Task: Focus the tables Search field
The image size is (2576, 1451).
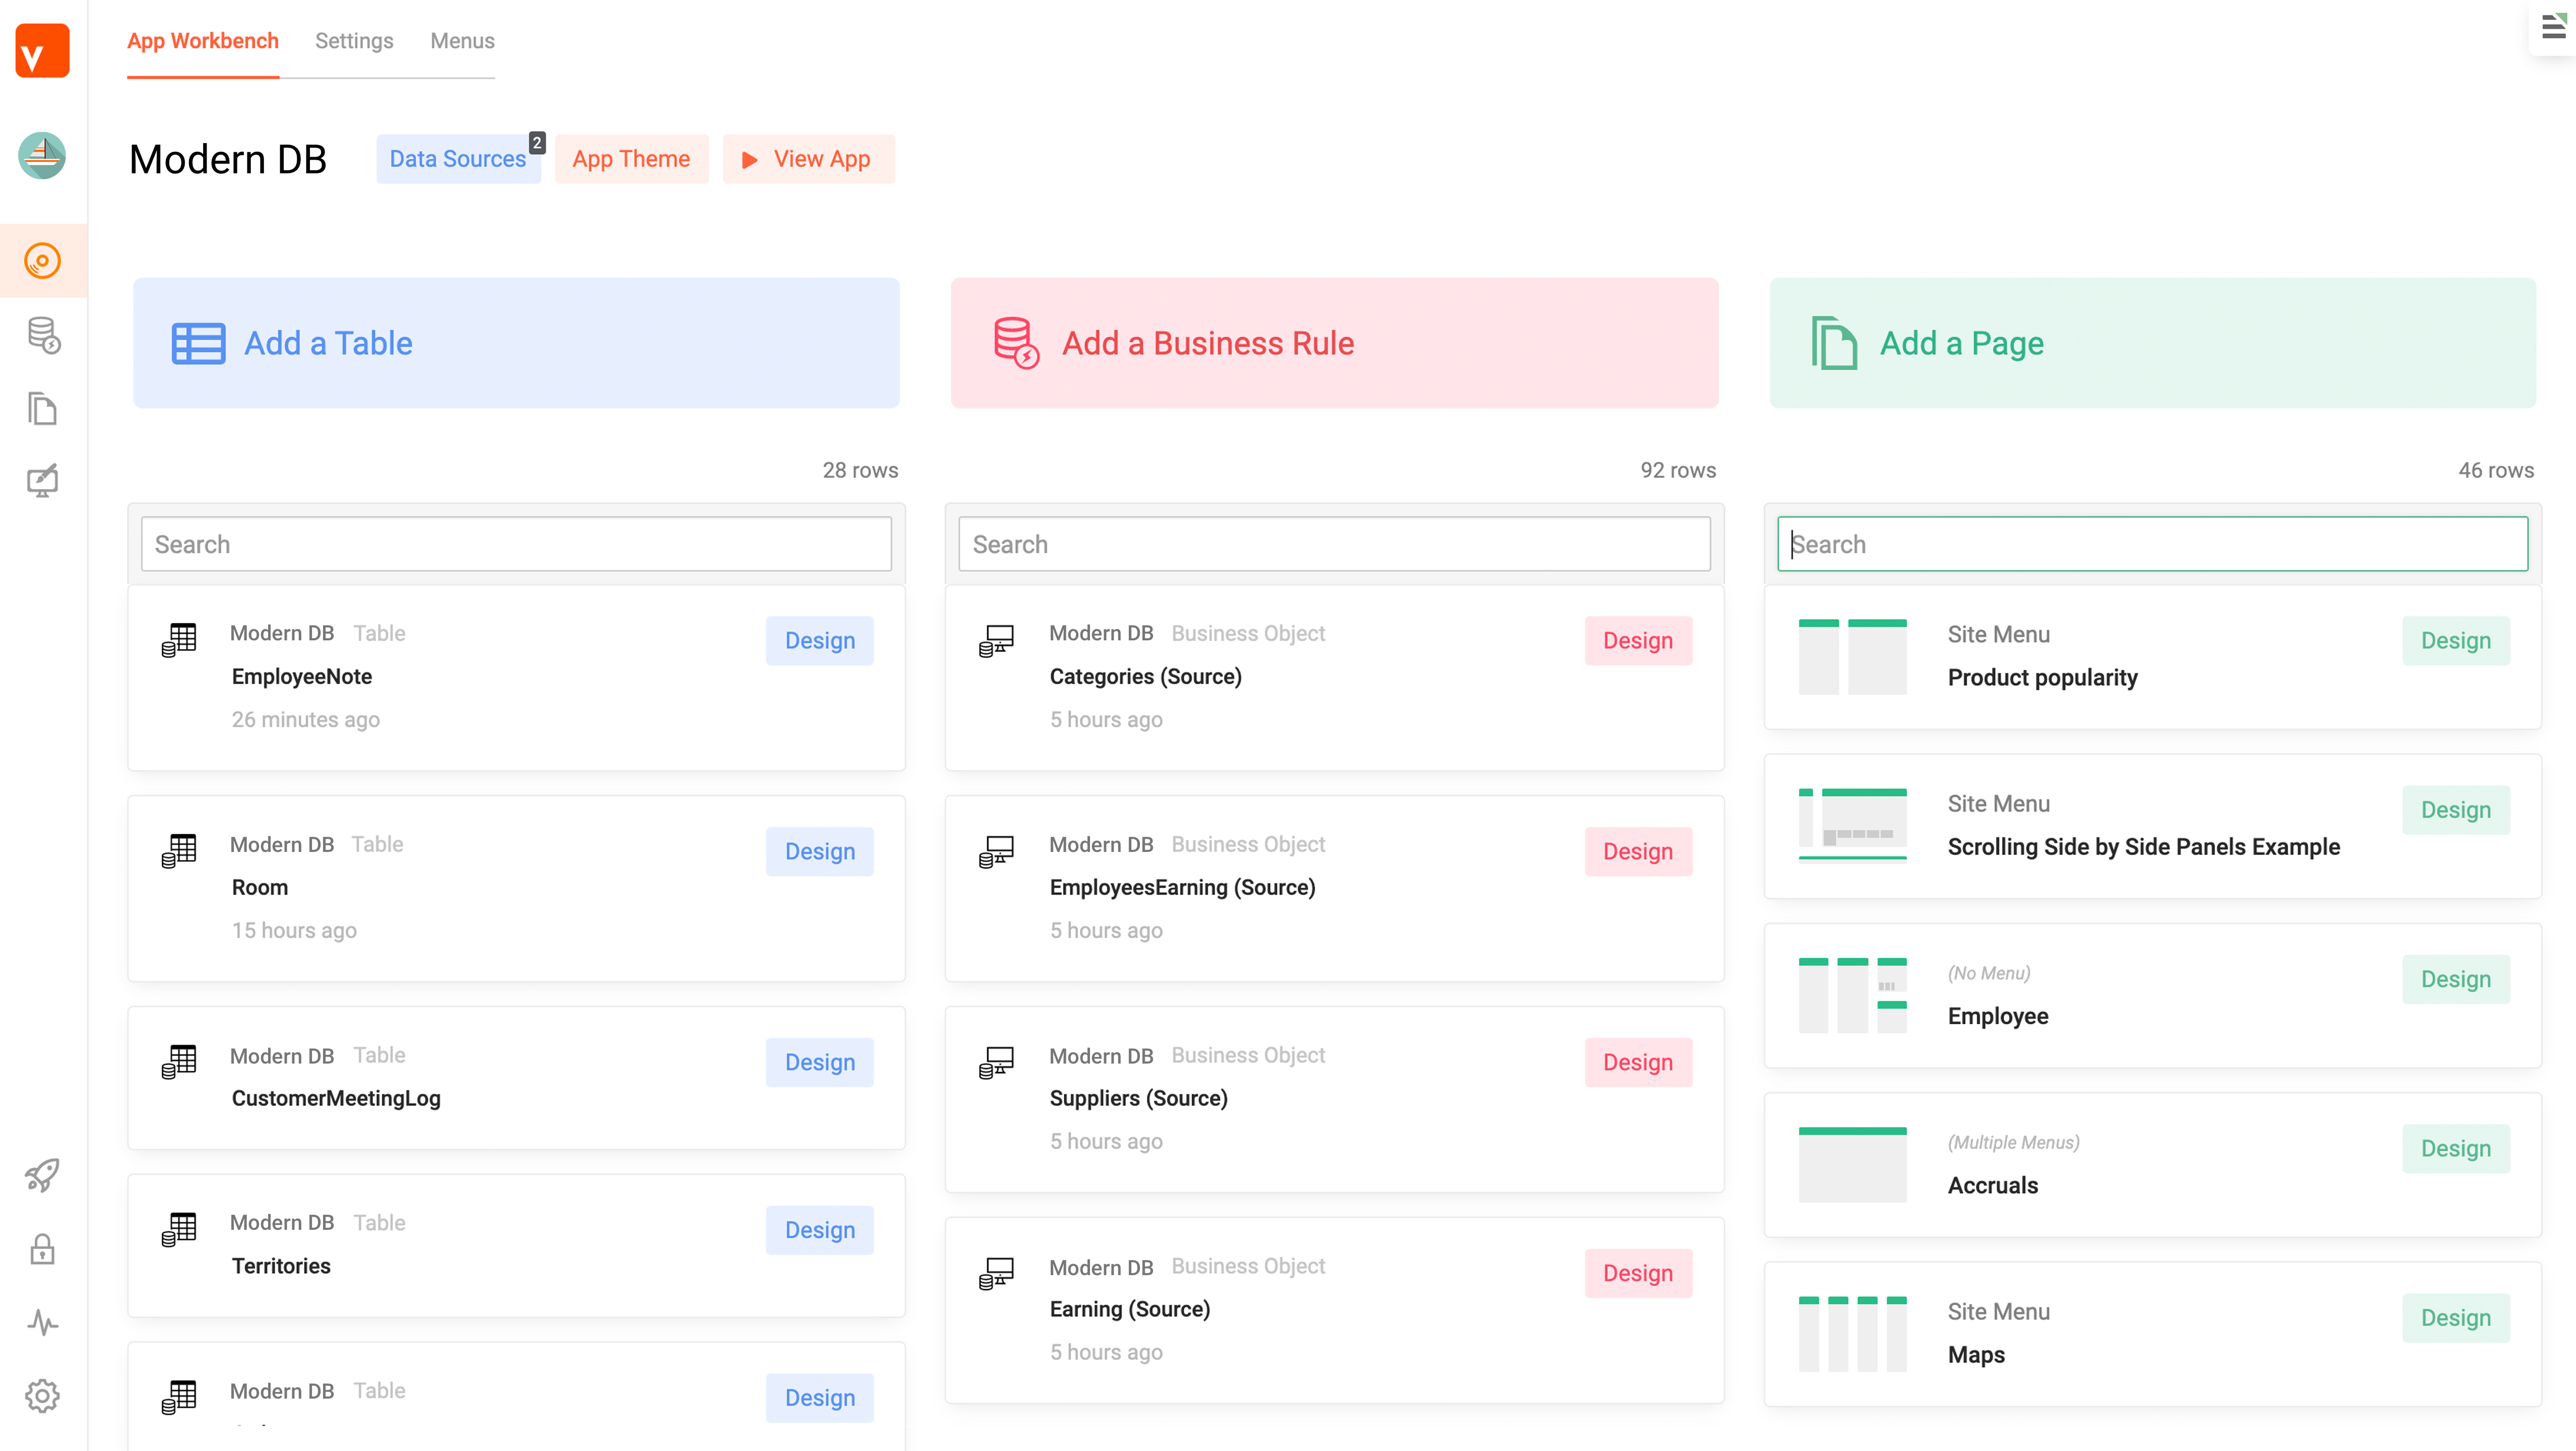Action: (x=516, y=544)
